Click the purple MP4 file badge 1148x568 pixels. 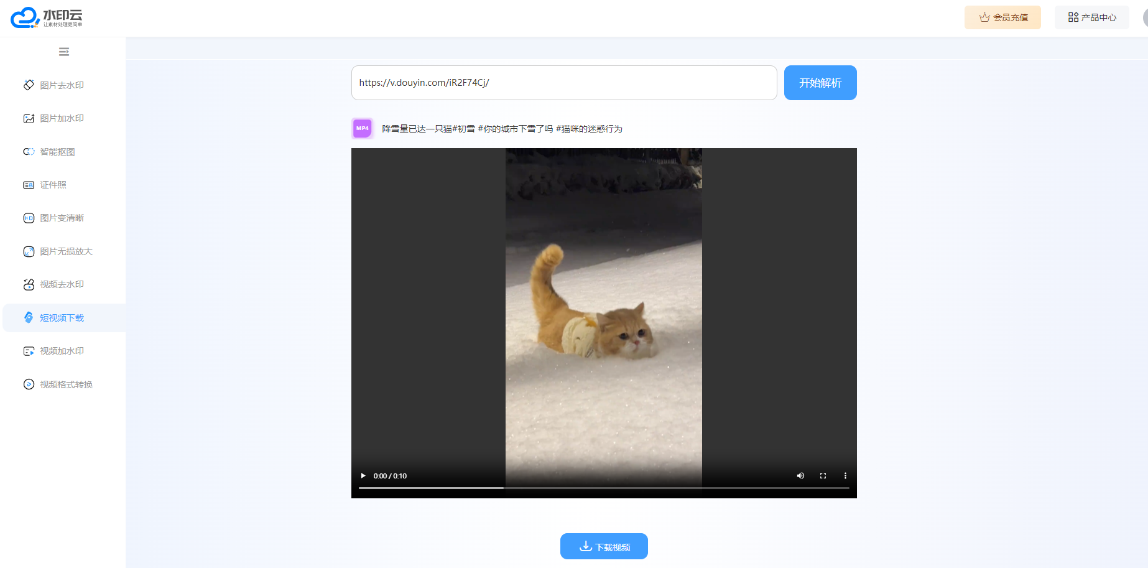point(362,128)
